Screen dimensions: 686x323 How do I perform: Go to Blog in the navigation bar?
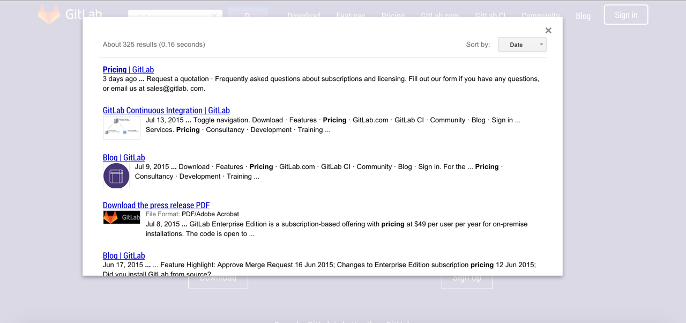[x=583, y=16]
